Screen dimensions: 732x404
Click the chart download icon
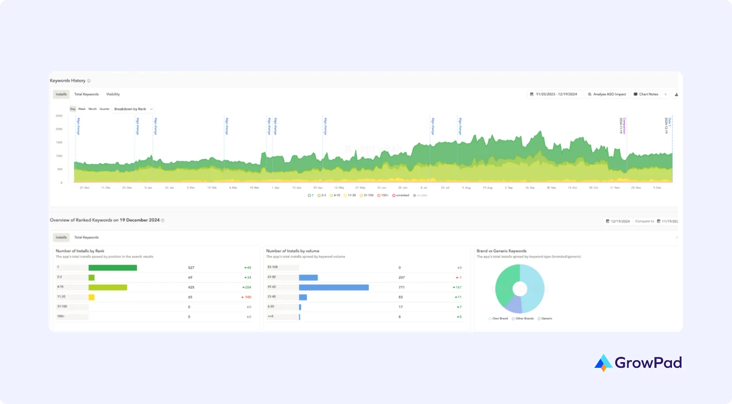tap(676, 94)
